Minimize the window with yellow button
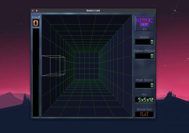 click(x=37, y=11)
